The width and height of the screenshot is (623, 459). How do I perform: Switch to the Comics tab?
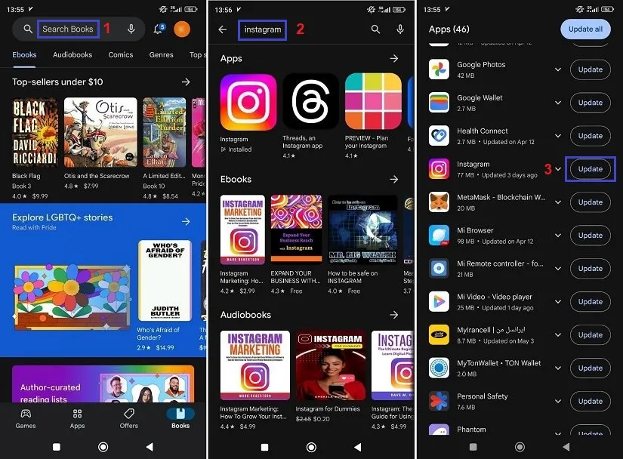[x=121, y=55]
